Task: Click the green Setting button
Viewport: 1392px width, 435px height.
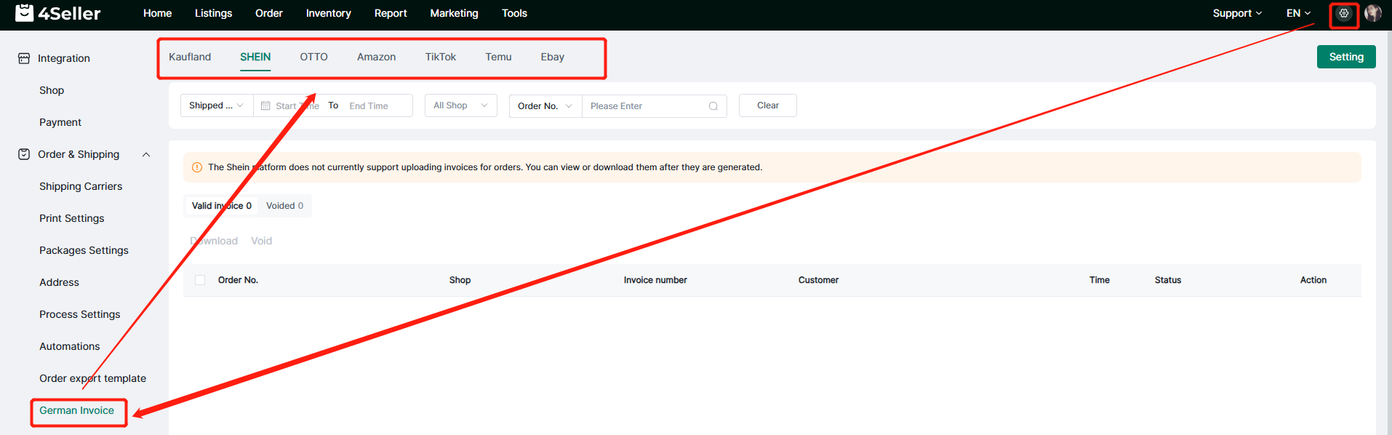Action: pyautogui.click(x=1345, y=57)
